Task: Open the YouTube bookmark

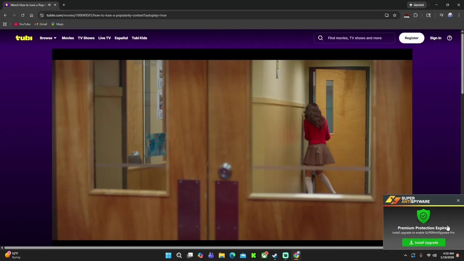Action: pos(22,24)
